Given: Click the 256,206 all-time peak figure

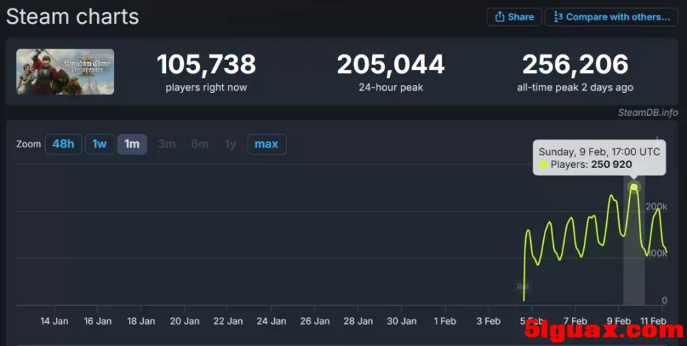Looking at the screenshot, I should coord(575,64).
